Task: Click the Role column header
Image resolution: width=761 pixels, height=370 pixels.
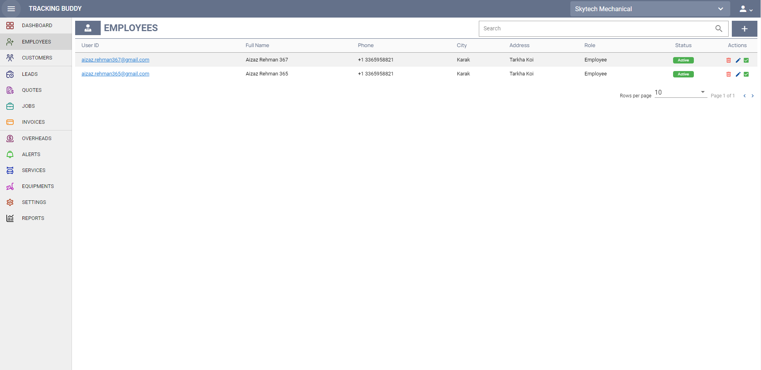Action: pyautogui.click(x=590, y=46)
